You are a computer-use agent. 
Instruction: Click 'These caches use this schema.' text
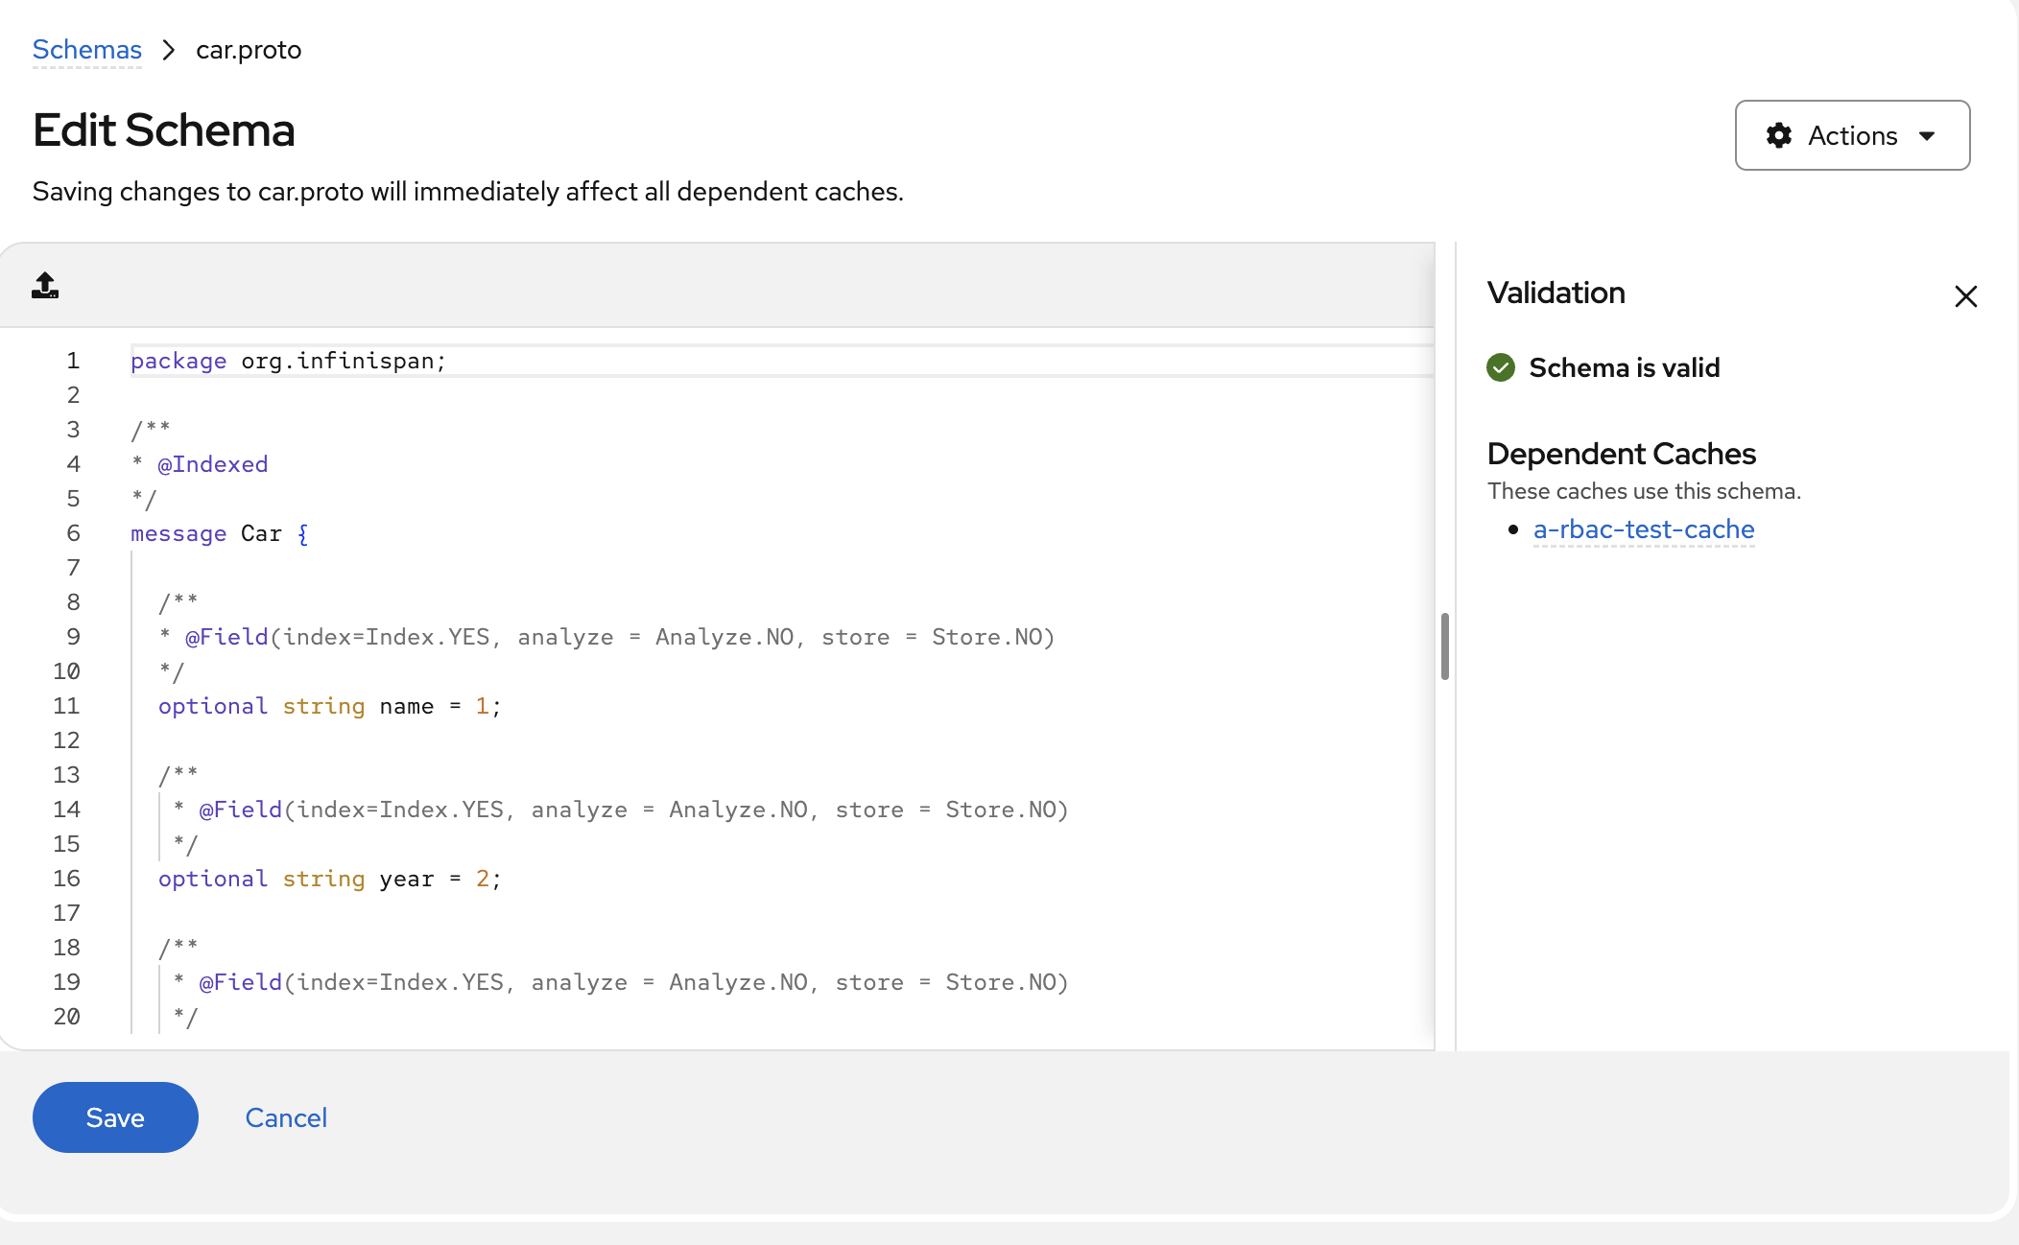[x=1644, y=491]
